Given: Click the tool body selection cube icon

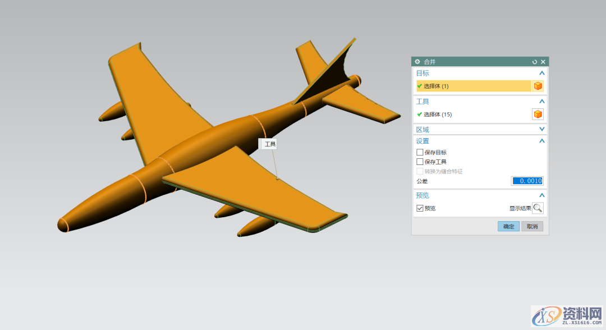Looking at the screenshot, I should (538, 114).
